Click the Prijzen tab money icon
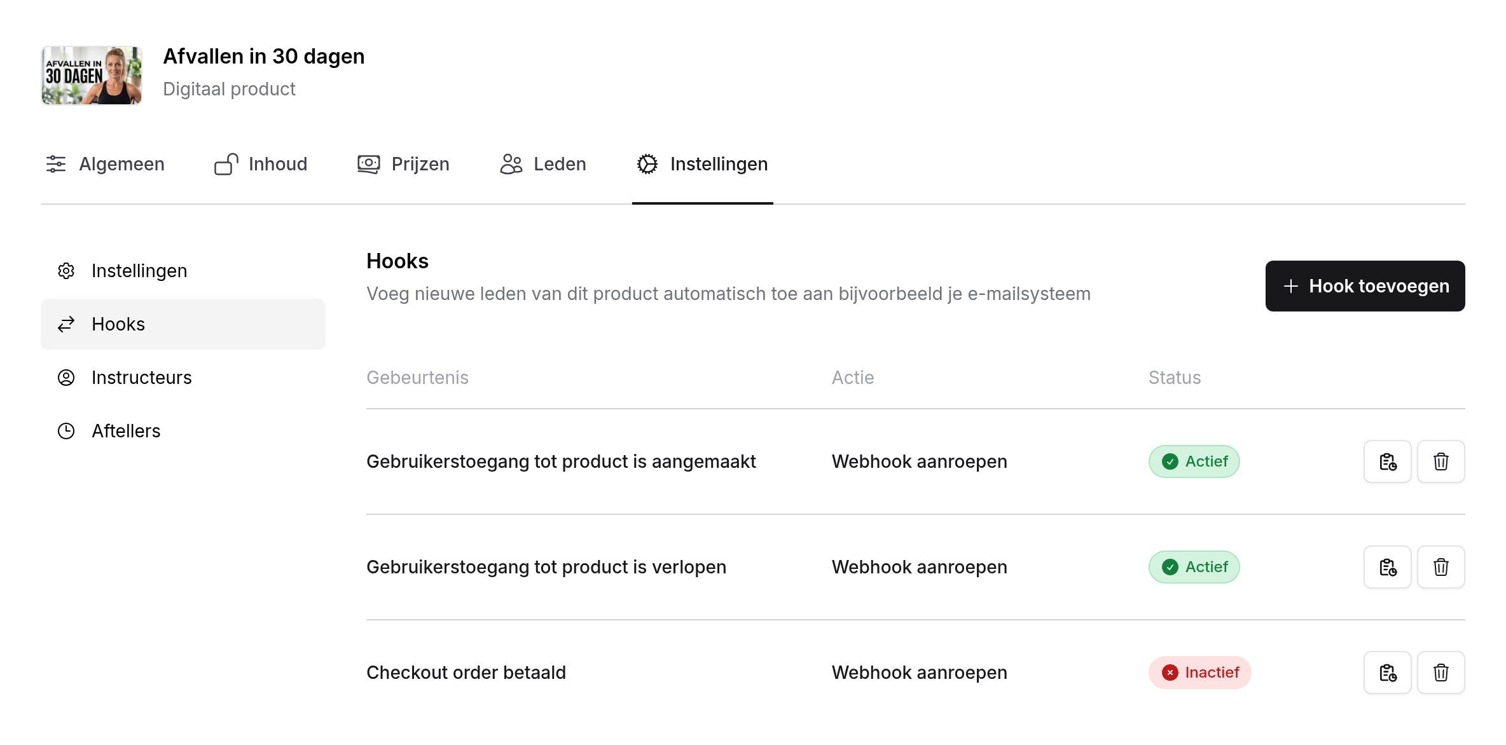The image size is (1506, 745). (x=369, y=164)
